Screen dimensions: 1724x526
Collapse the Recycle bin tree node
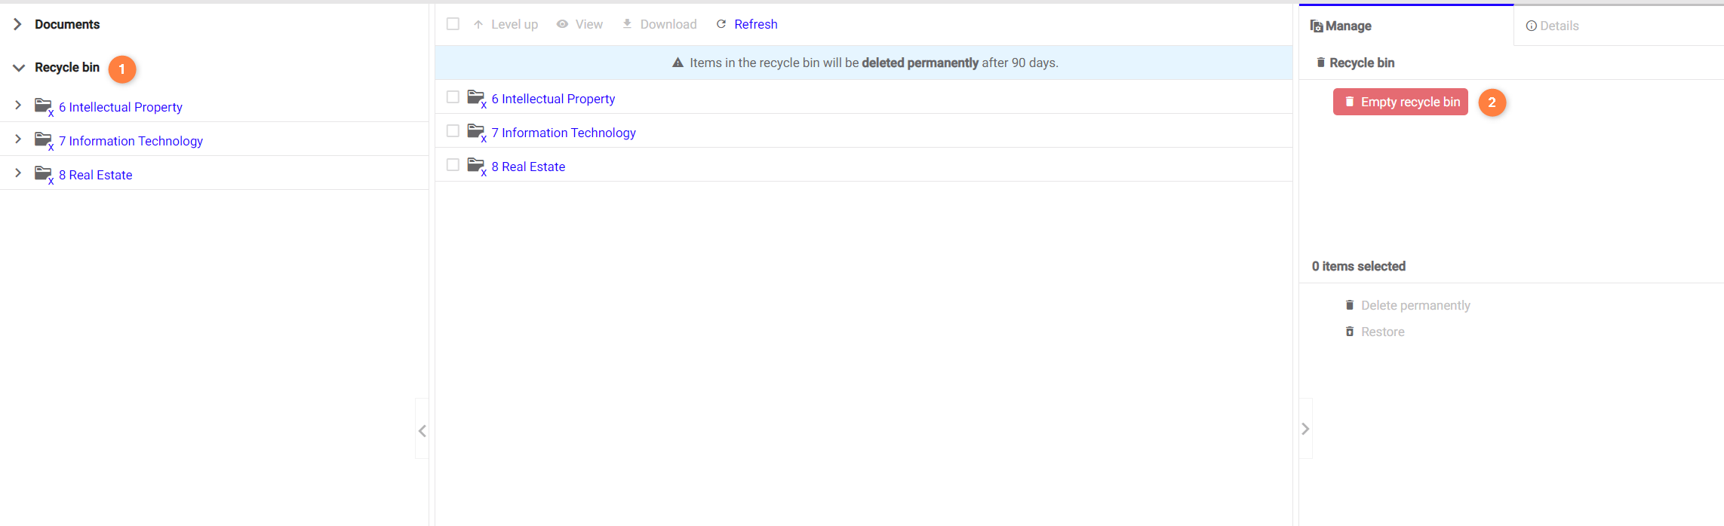[x=18, y=68]
